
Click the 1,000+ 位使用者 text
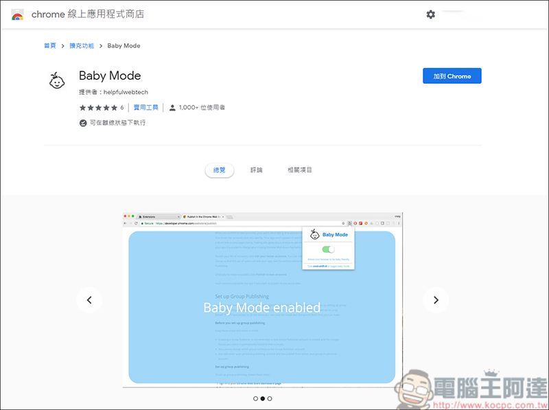point(202,108)
